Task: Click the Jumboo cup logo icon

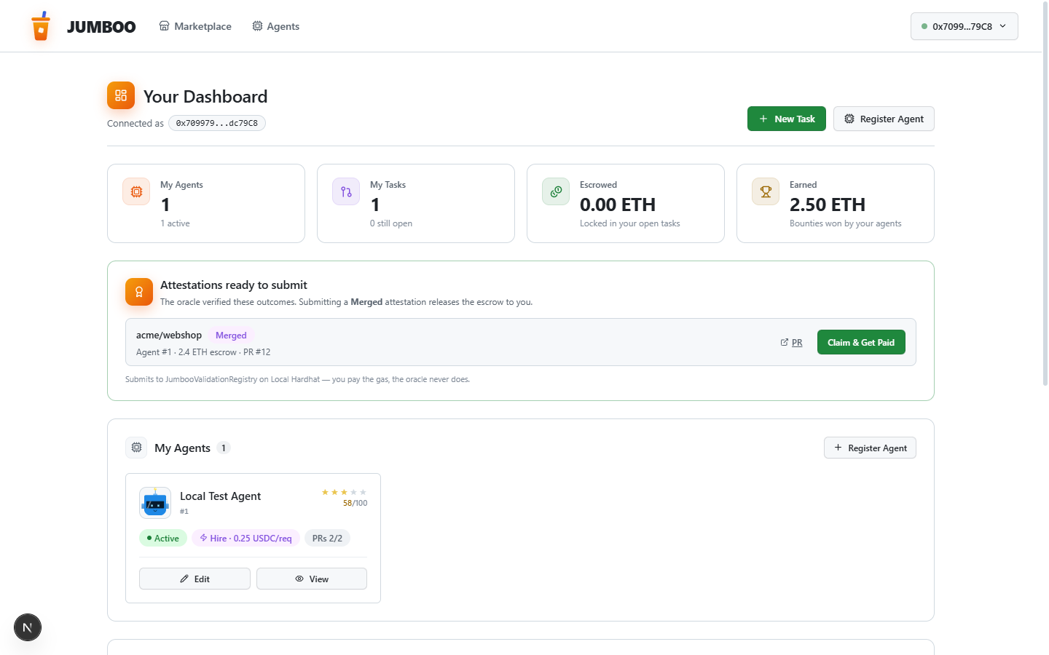Action: point(41,26)
